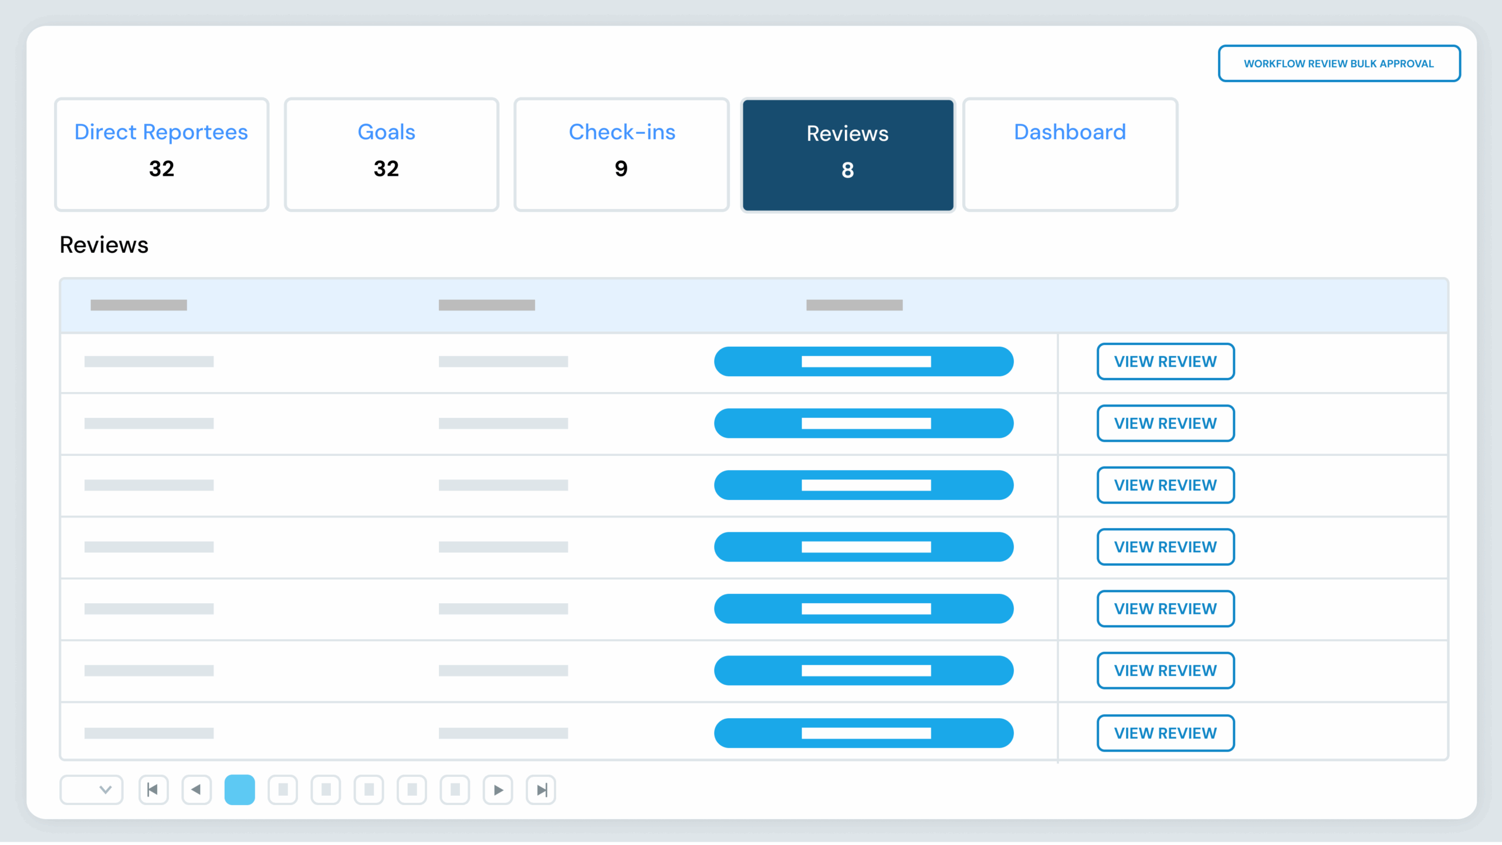
Task: Go to next page arrow
Action: (x=498, y=790)
